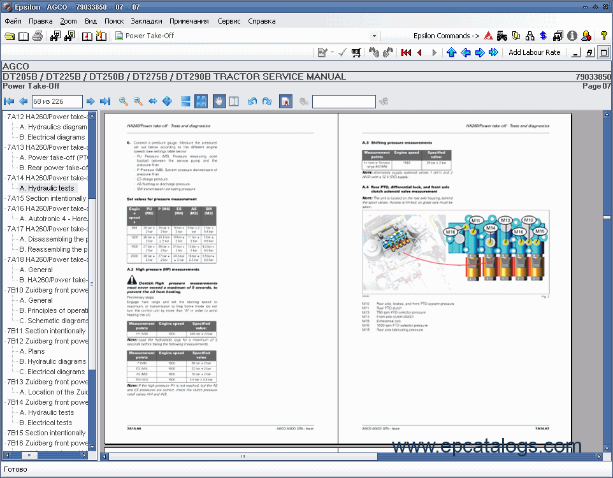Image resolution: width=613 pixels, height=478 pixels.
Task: Toggle the text selection tool
Action: 234,102
